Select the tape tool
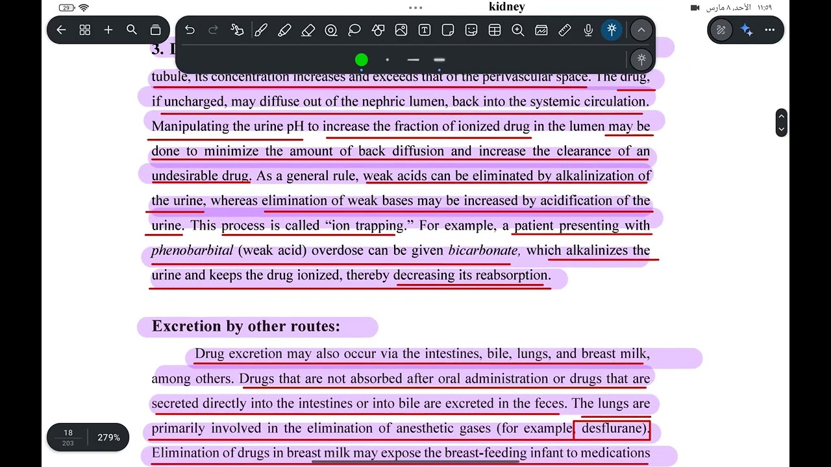The width and height of the screenshot is (831, 467). pos(331,30)
